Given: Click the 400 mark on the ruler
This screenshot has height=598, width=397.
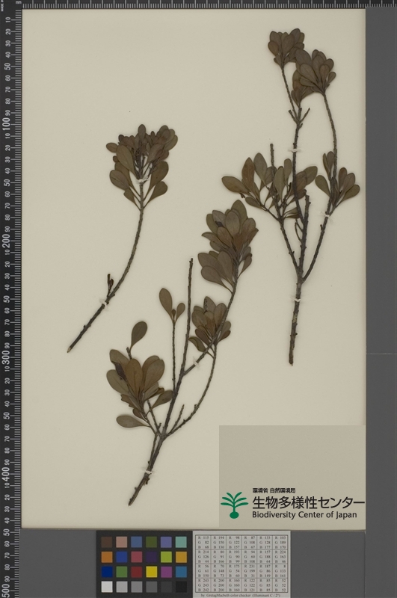Looking at the screenshot, I should (x=6, y=473).
